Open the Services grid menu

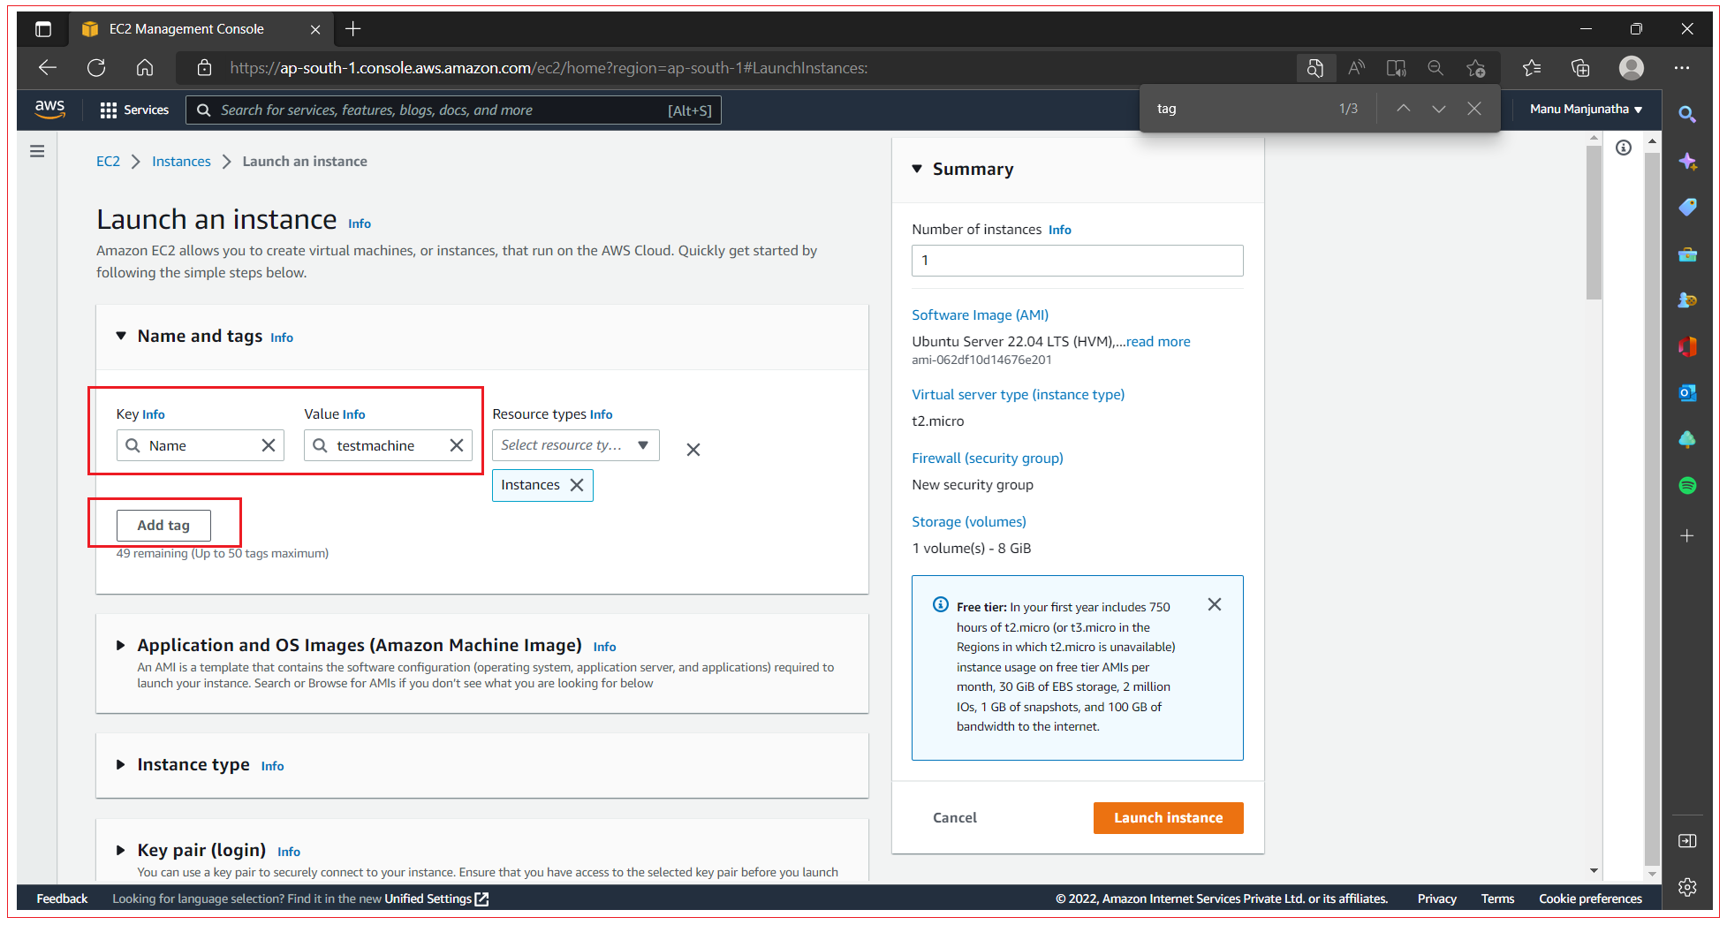[134, 110]
